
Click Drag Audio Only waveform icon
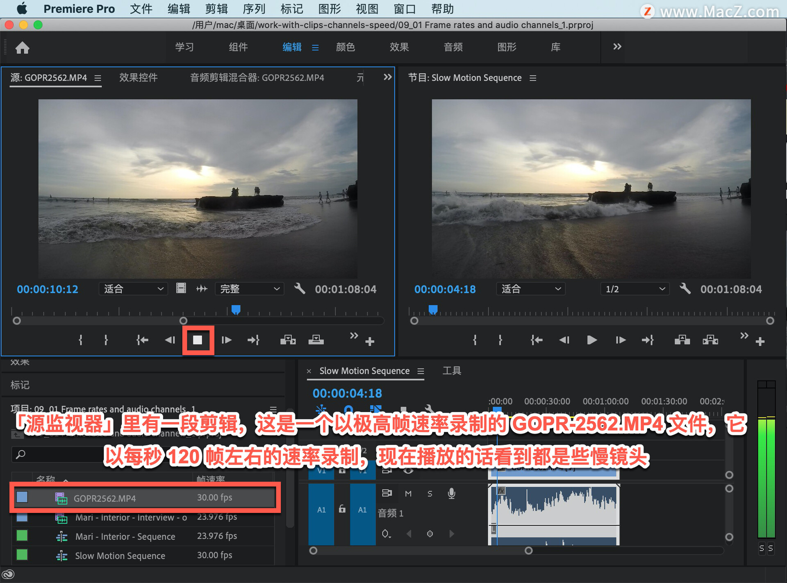[202, 289]
